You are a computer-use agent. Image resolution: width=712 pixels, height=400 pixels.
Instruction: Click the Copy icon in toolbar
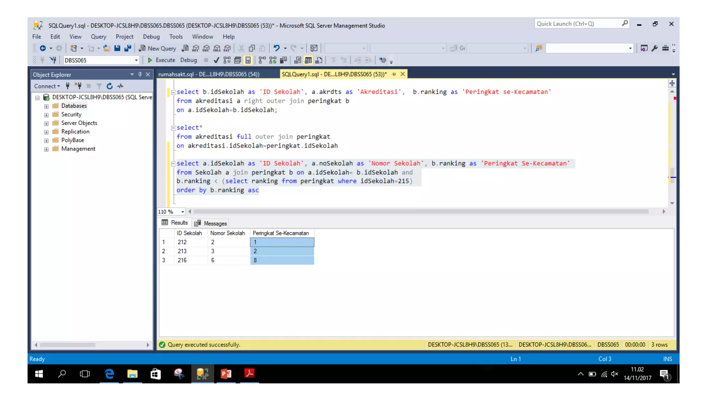tap(252, 48)
